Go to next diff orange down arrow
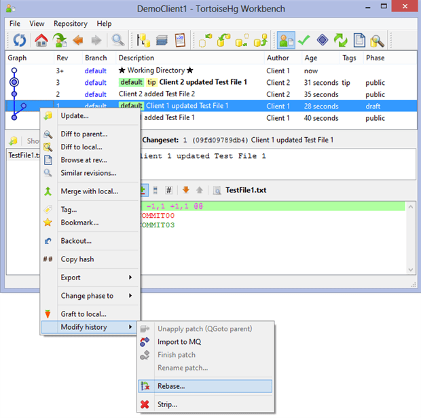The width and height of the screenshot is (421, 418). pyautogui.click(x=186, y=190)
